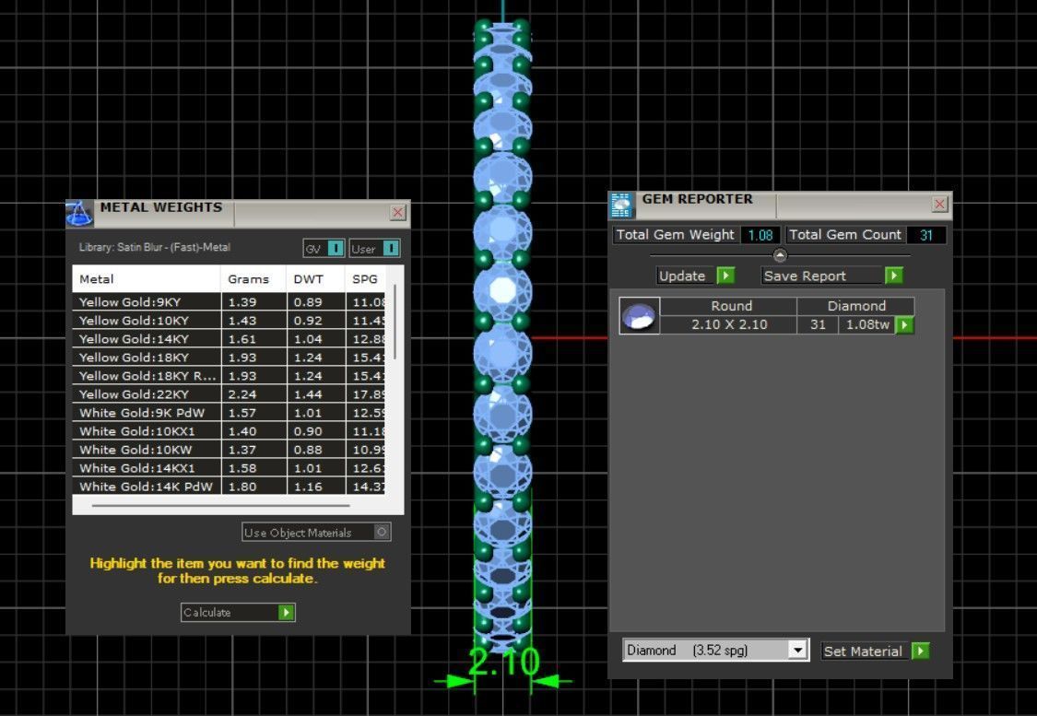1037x716 pixels.
Task: Click the 1.08tw total weight cell
Action: (x=867, y=324)
